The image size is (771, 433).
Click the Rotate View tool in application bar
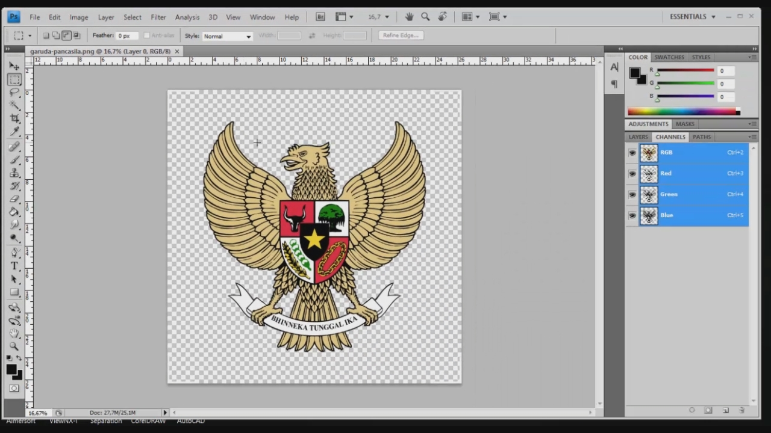443,17
